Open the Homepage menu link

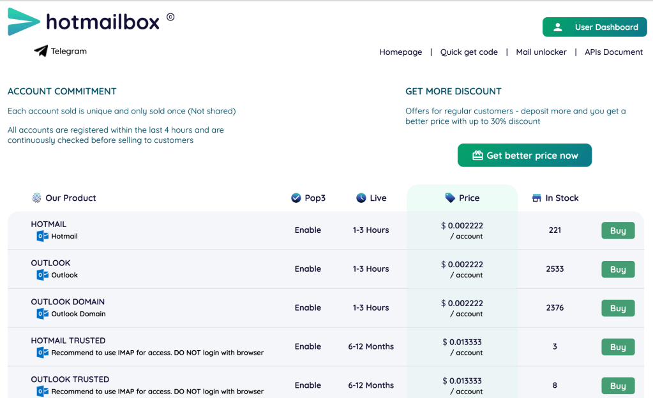(x=400, y=52)
